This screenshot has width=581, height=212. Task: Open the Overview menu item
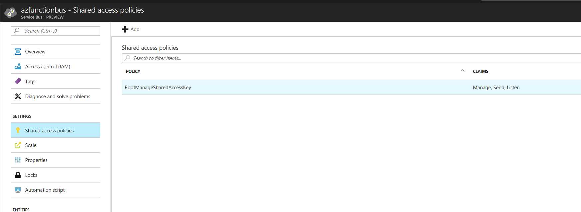tap(55, 52)
